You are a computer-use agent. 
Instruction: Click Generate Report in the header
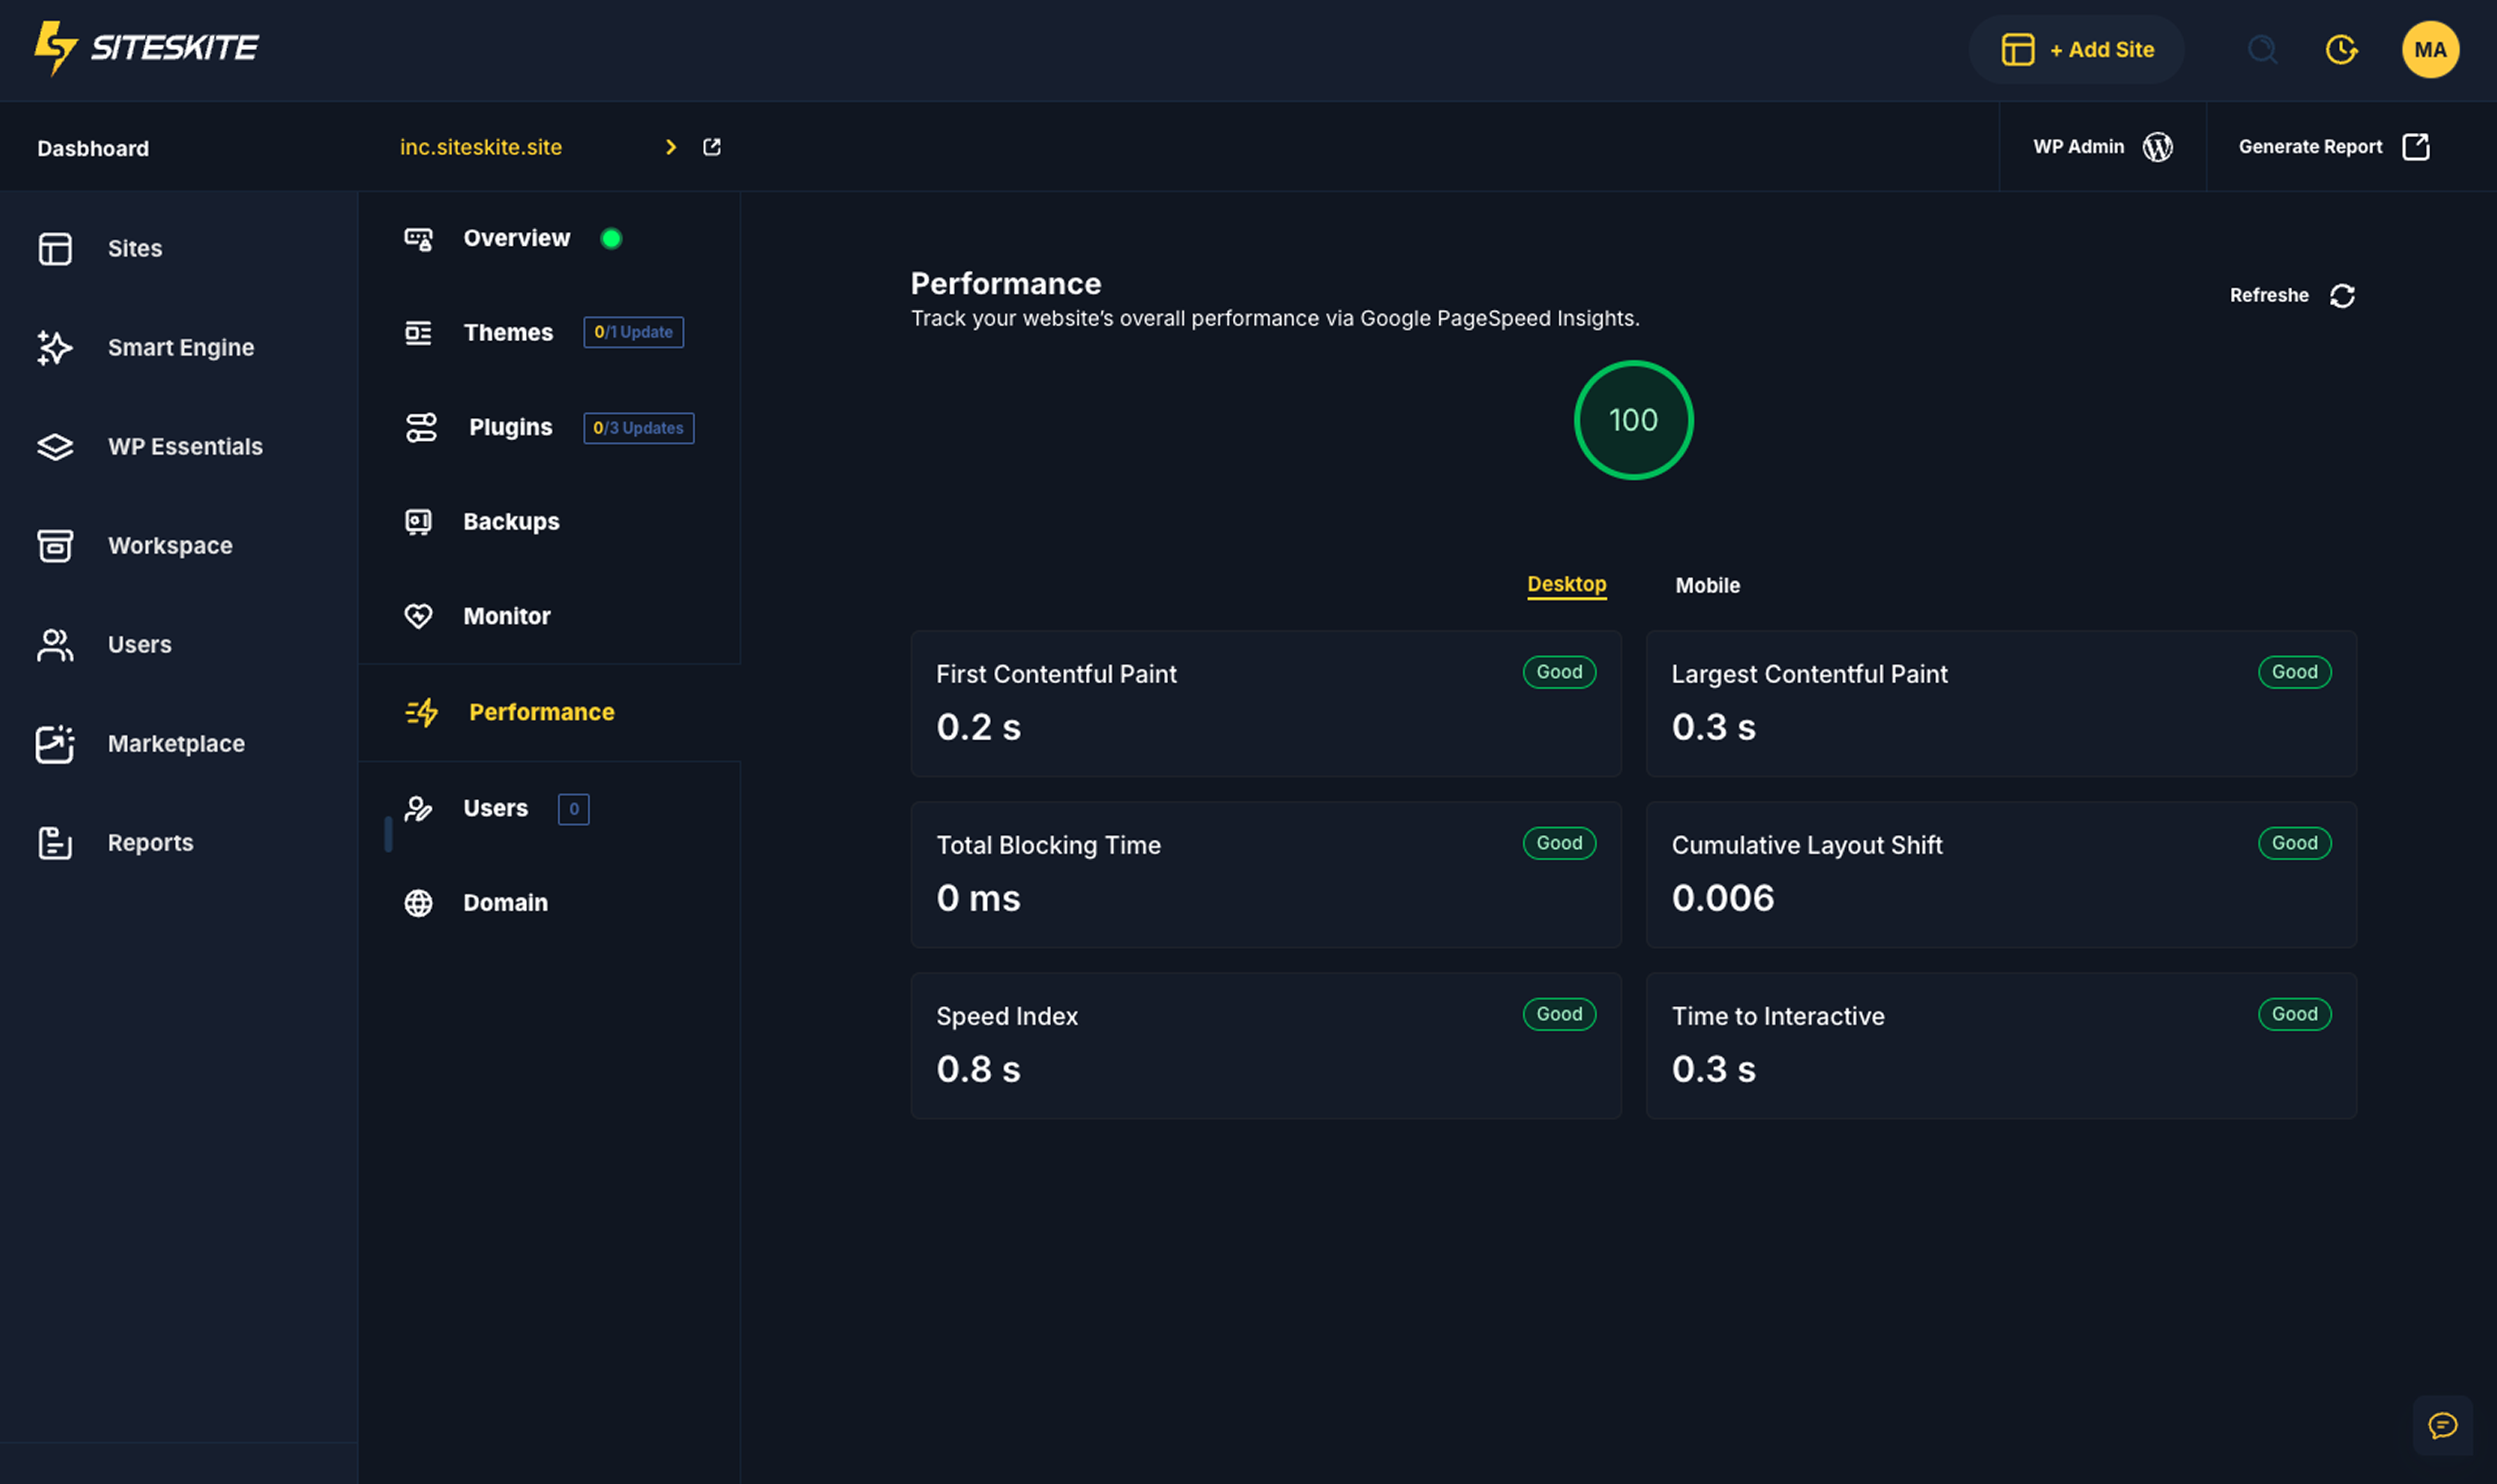2311,146
